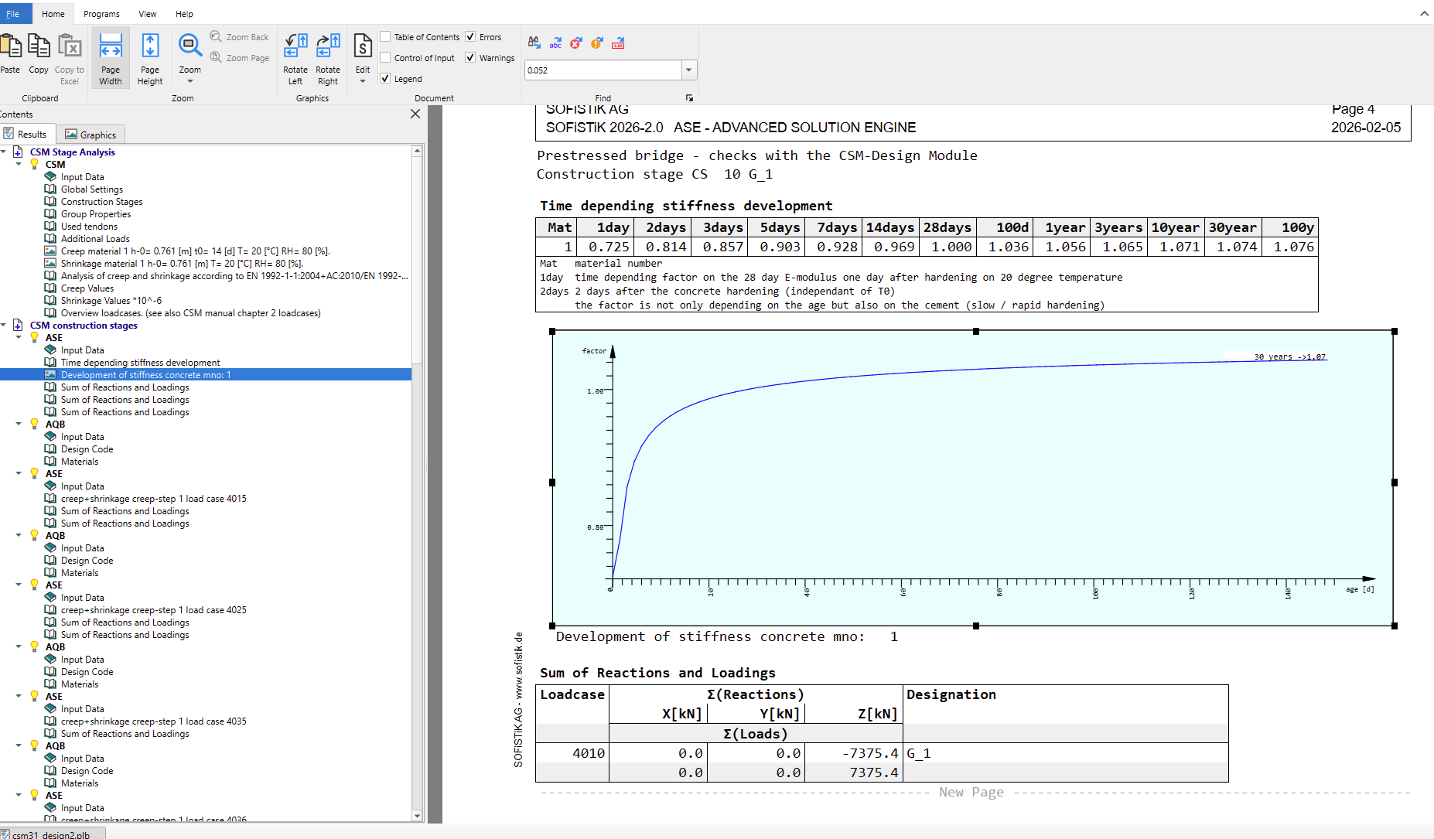Click the binoculars find icon

pos(534,43)
